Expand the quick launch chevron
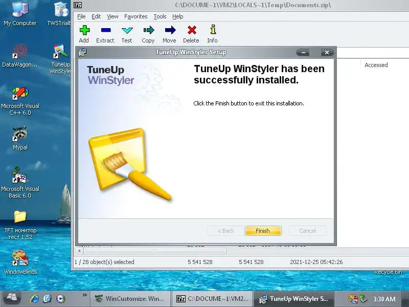The height and width of the screenshot is (307, 409). (x=85, y=295)
